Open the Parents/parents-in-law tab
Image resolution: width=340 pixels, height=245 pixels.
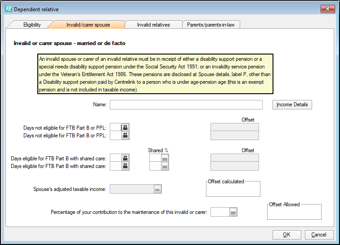coord(210,25)
